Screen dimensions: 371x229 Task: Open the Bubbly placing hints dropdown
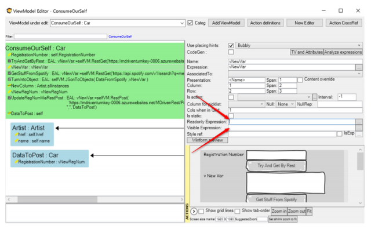[x=359, y=45]
